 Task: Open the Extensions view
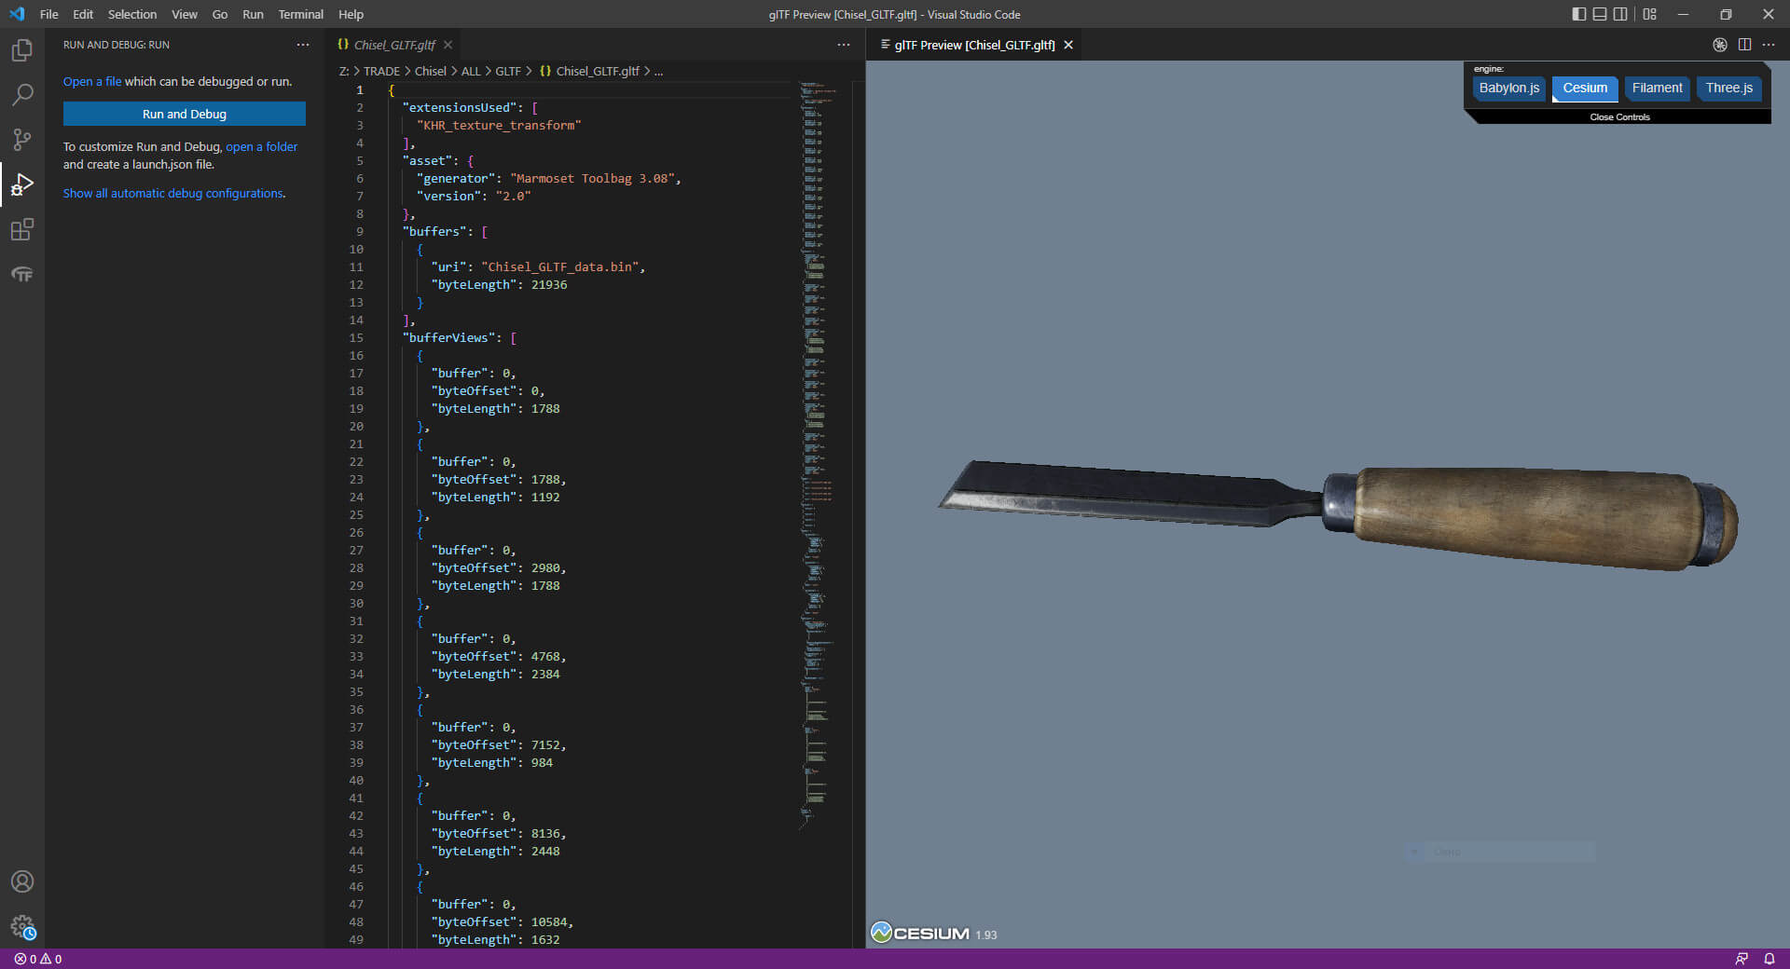click(x=22, y=229)
